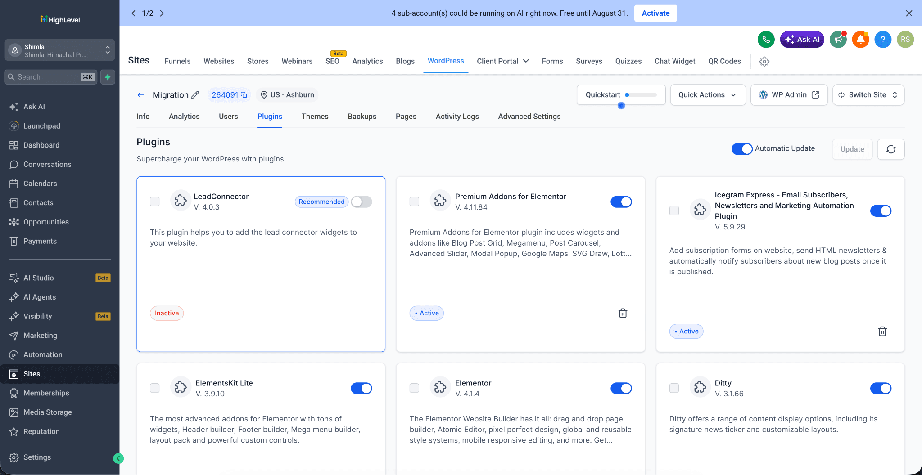This screenshot has height=475, width=922.
Task: Check the Premium Addons for Elementor checkbox
Action: tap(415, 202)
